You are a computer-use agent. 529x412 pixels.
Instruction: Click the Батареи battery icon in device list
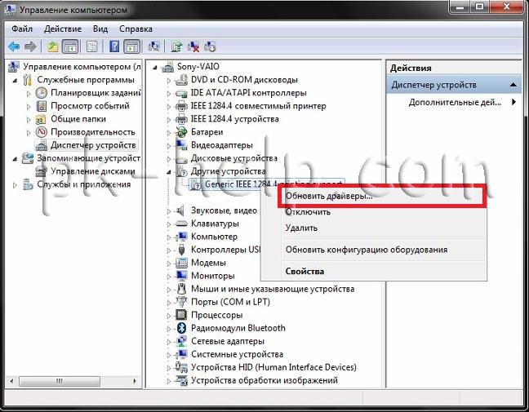click(183, 132)
